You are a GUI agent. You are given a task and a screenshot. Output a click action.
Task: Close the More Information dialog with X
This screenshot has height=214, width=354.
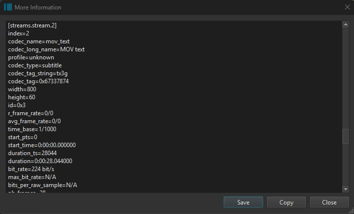coord(347,7)
